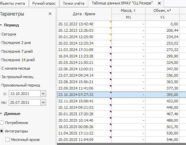The height and width of the screenshot is (145, 186).
Task: Choose the Последние 7 дней period
Action: click(17, 51)
